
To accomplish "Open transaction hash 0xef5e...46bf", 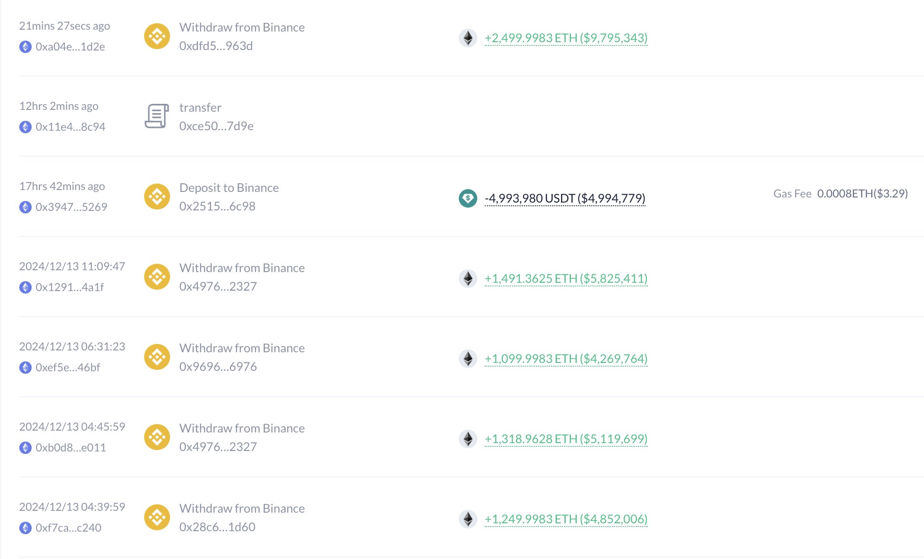I will click(68, 368).
